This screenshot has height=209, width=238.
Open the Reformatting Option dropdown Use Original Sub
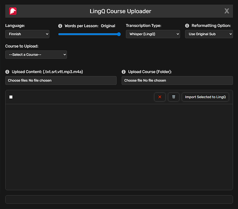[x=209, y=34]
